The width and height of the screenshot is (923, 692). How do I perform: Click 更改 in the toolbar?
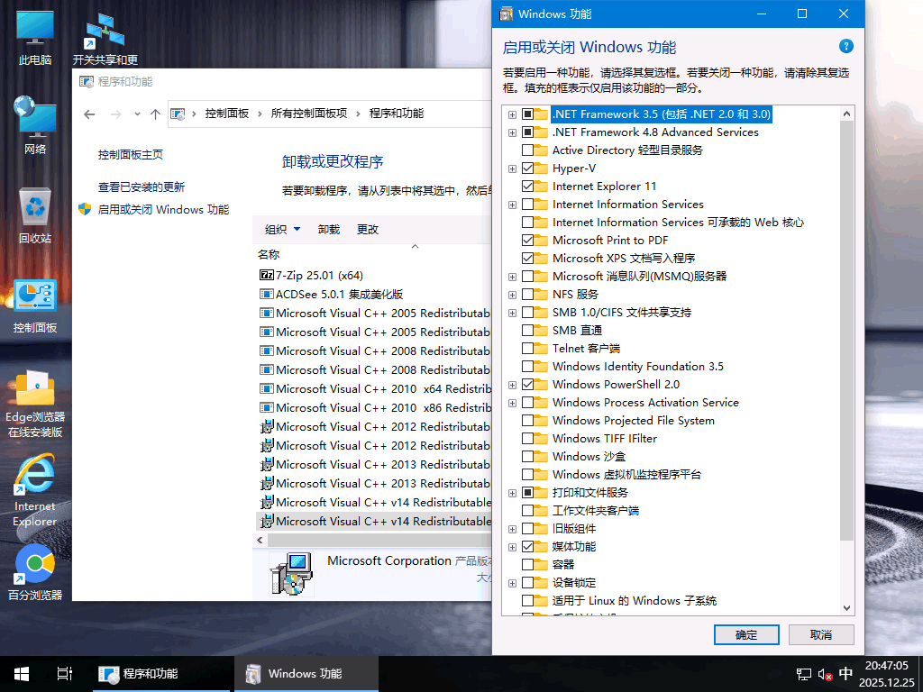[x=368, y=230]
